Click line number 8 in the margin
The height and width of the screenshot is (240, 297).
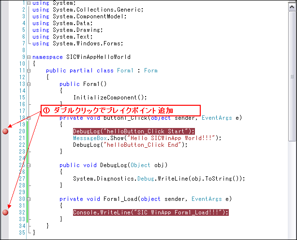tap(24, 50)
